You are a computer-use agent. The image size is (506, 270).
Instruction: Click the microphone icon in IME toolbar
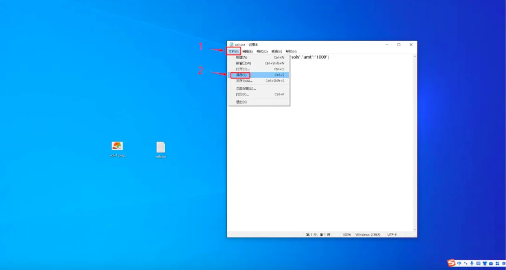click(472, 264)
